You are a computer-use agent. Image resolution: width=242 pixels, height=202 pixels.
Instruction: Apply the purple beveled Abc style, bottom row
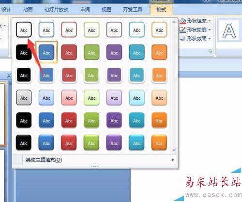click(x=114, y=143)
